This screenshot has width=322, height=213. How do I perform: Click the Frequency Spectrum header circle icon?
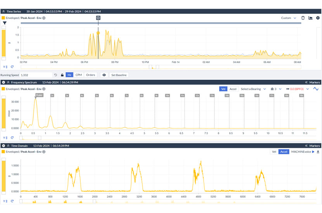3,82
